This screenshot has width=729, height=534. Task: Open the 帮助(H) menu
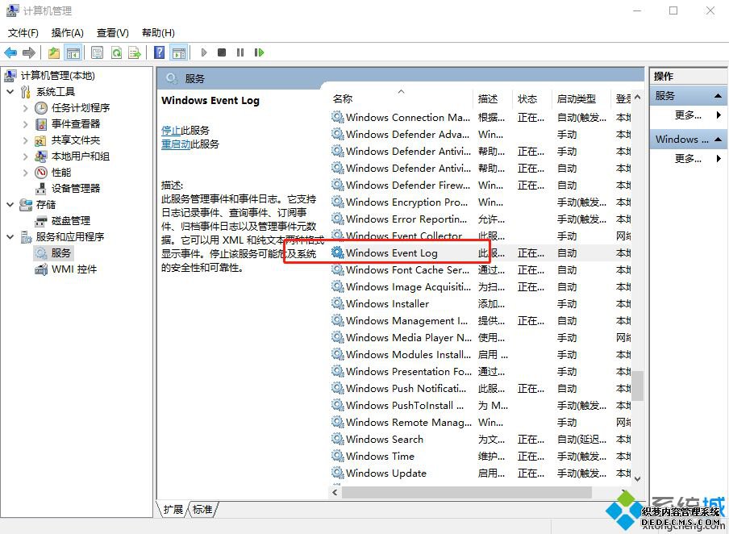158,33
